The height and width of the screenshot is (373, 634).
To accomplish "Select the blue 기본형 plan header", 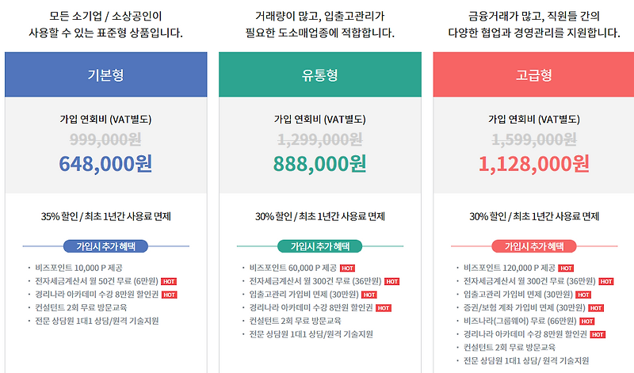I will click(106, 74).
